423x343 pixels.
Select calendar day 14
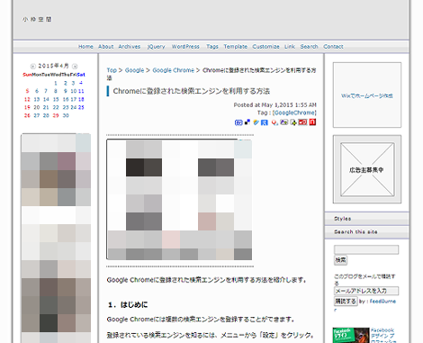point(46,99)
